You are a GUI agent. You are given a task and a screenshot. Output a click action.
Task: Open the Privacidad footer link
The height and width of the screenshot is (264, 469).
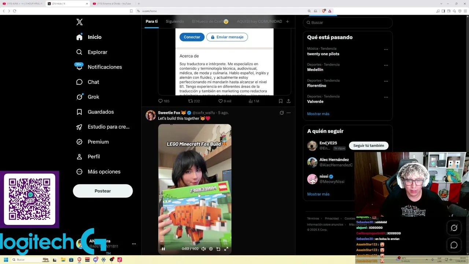(332, 219)
